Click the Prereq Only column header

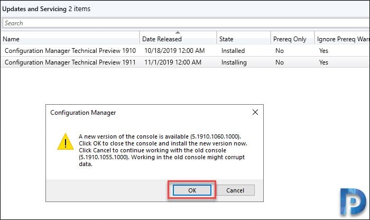point(293,39)
